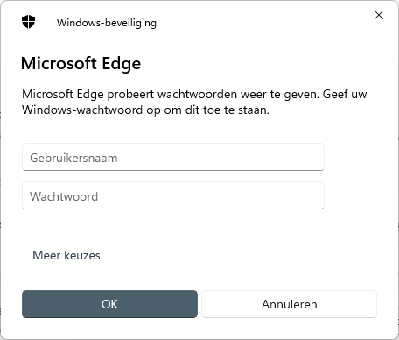Cancel the prompt with Annuleren
This screenshot has width=399, height=340.
coord(289,304)
